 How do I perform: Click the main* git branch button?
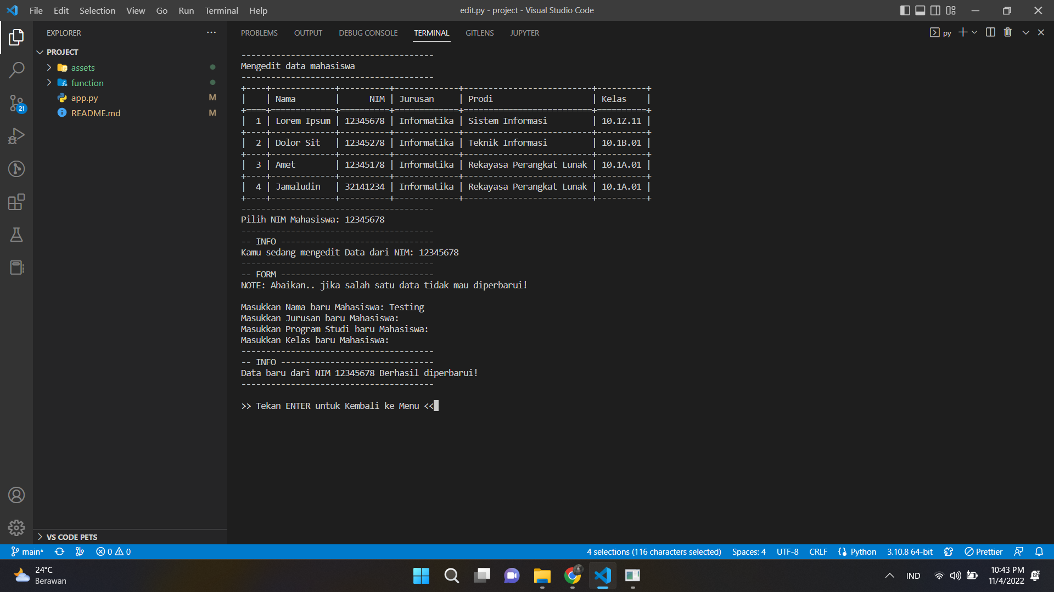[27, 551]
